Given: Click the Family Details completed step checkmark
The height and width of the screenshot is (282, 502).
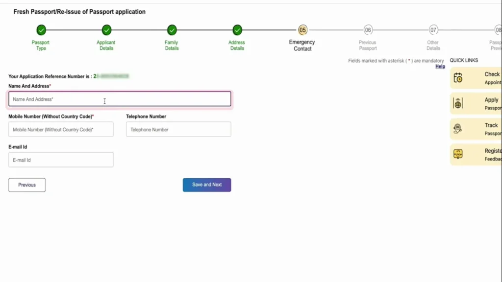Looking at the screenshot, I should (x=172, y=30).
